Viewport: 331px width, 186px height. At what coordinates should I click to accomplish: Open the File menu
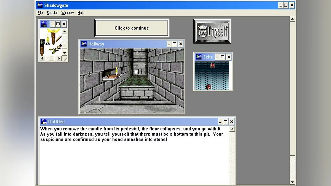pyautogui.click(x=40, y=13)
